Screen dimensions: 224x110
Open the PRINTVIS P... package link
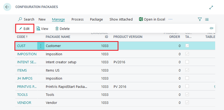[x=27, y=87]
